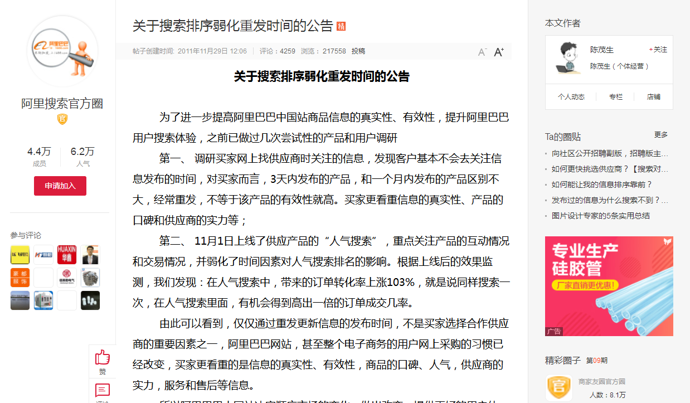Click the 参与评论 section heading
This screenshot has height=403, width=690.
pos(26,236)
